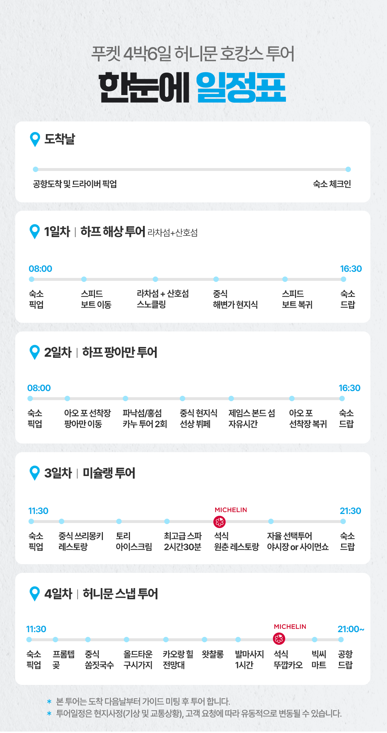Click the timeline dot above 빅씨 마트
Screen dimensions: 387x733
[314, 639]
